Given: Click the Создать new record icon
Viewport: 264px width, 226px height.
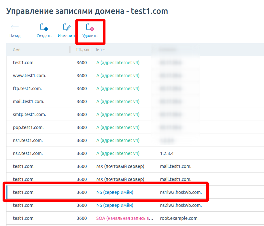Looking at the screenshot, I should [44, 27].
